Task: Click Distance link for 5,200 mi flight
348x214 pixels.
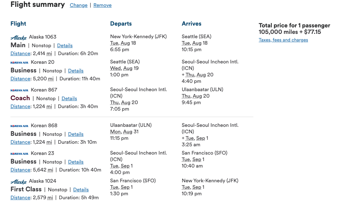Action: [x=20, y=79]
